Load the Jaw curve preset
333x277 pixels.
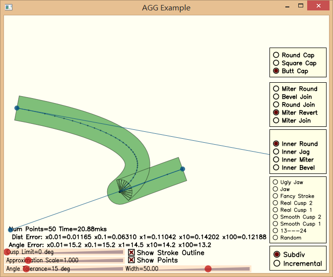pos(281,189)
